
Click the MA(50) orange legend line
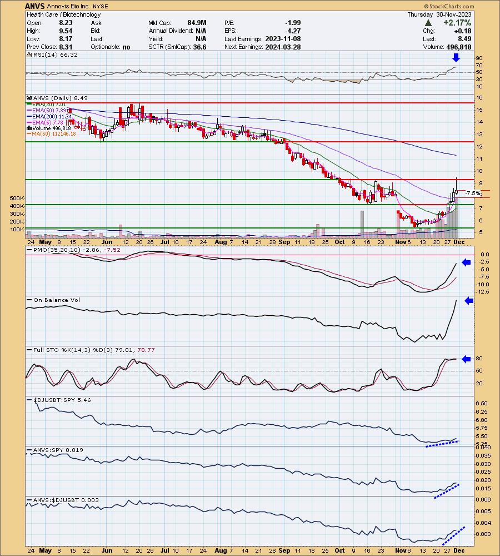29,134
